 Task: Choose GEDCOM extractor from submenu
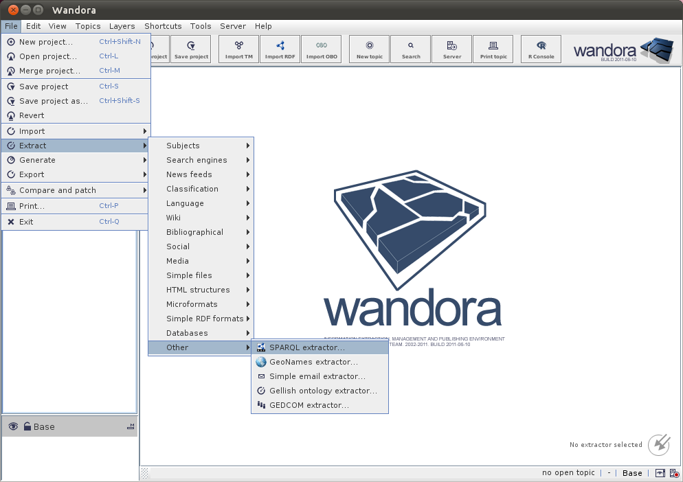coord(309,405)
